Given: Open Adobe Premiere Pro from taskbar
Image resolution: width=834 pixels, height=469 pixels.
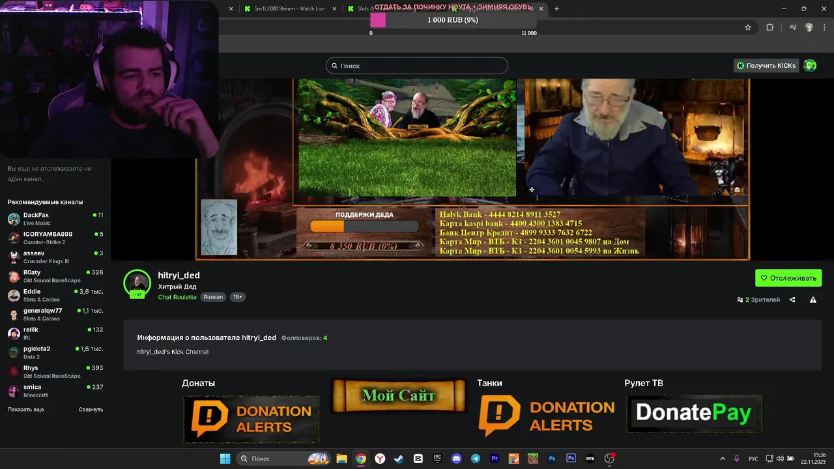Looking at the screenshot, I should tap(495, 459).
